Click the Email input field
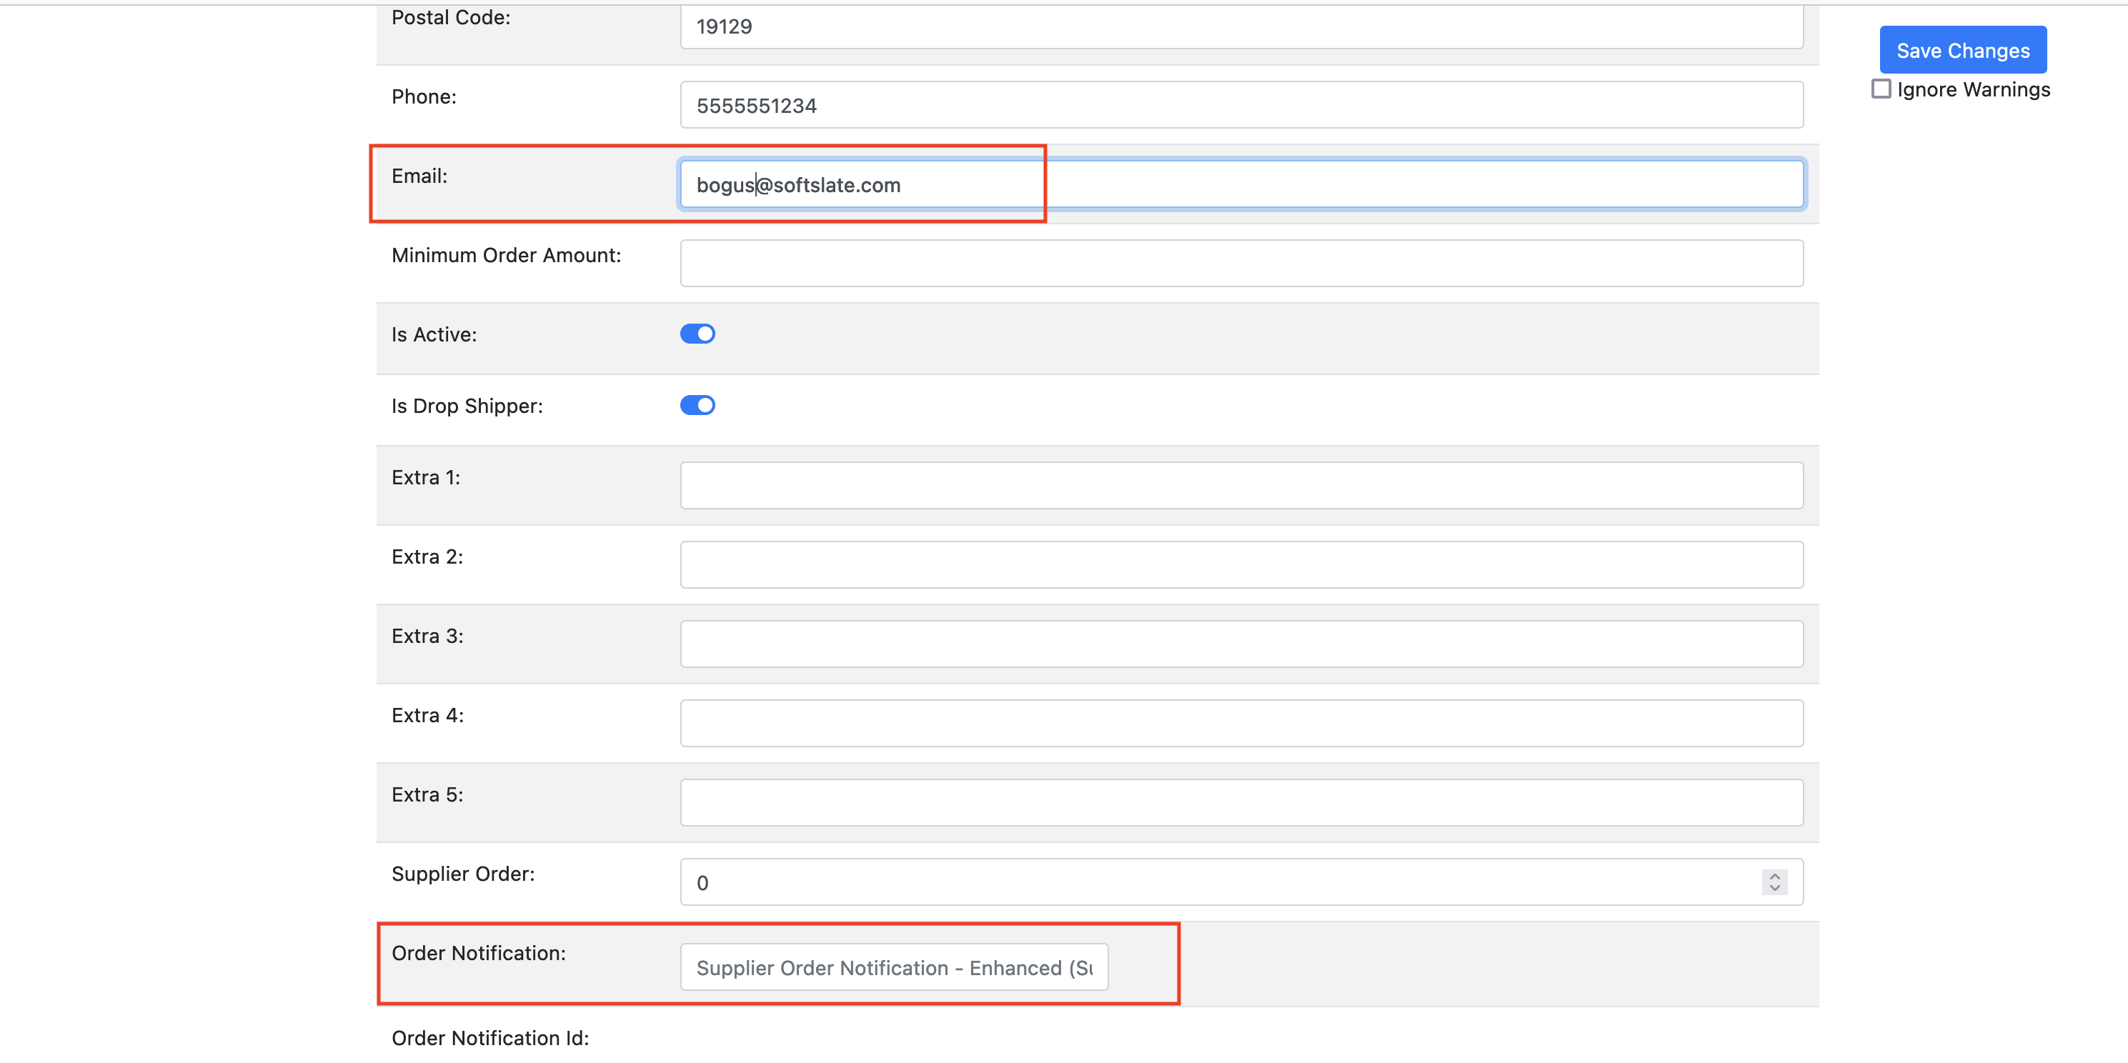The width and height of the screenshot is (2128, 1063). pos(1242,184)
